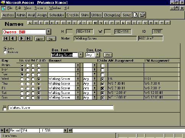
Task: Open the Assign toolbar button
Action: click(x=42, y=15)
